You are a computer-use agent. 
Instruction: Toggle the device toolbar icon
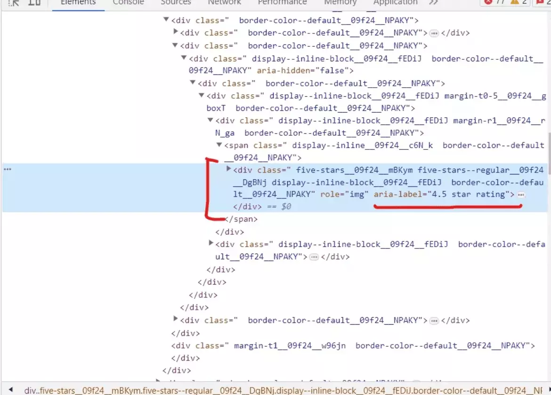[x=34, y=2]
